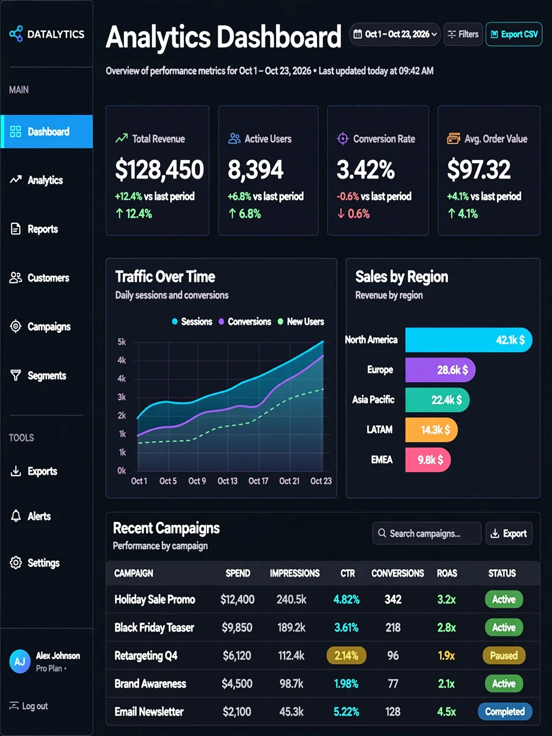The image size is (552, 736).
Task: Click the Total Revenue up arrow indicator
Action: [119, 214]
